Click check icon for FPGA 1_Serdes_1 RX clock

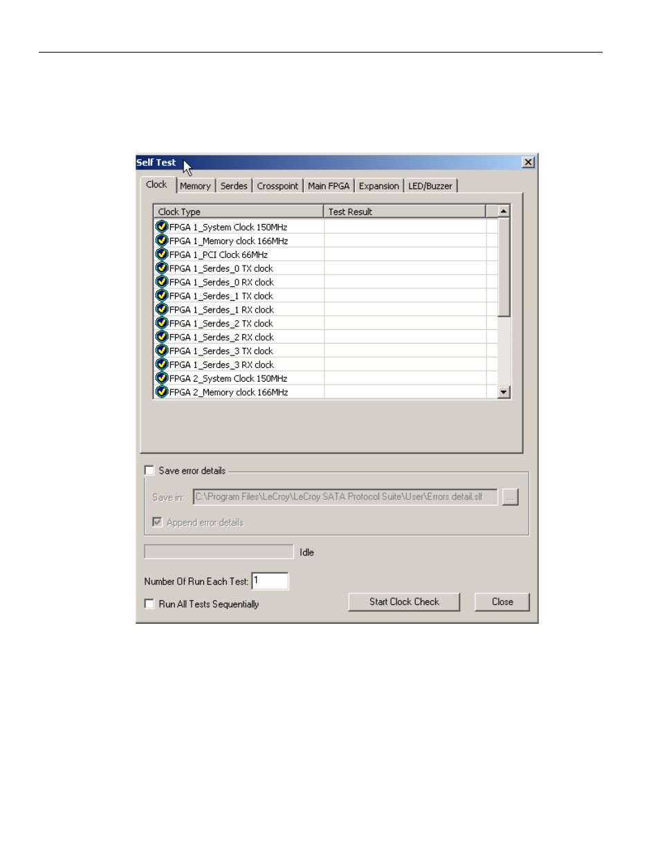click(162, 310)
